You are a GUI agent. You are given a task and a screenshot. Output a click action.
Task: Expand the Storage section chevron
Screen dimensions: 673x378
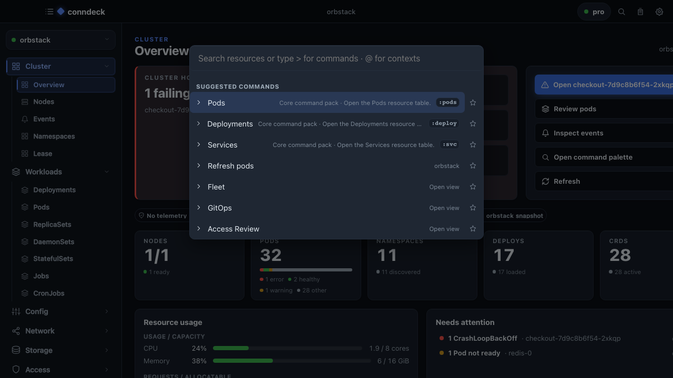pos(107,350)
